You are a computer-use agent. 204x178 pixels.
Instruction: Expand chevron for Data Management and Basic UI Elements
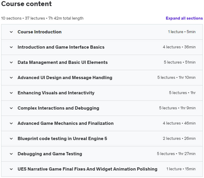11,62
